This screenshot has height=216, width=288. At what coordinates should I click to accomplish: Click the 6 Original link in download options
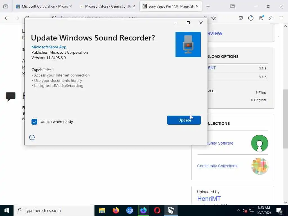pos(258,100)
